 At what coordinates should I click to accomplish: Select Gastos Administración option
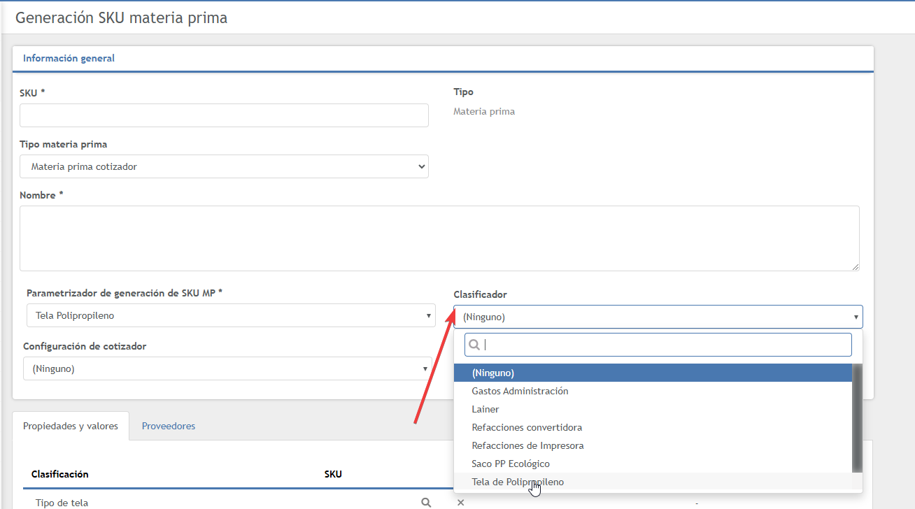(x=653, y=392)
